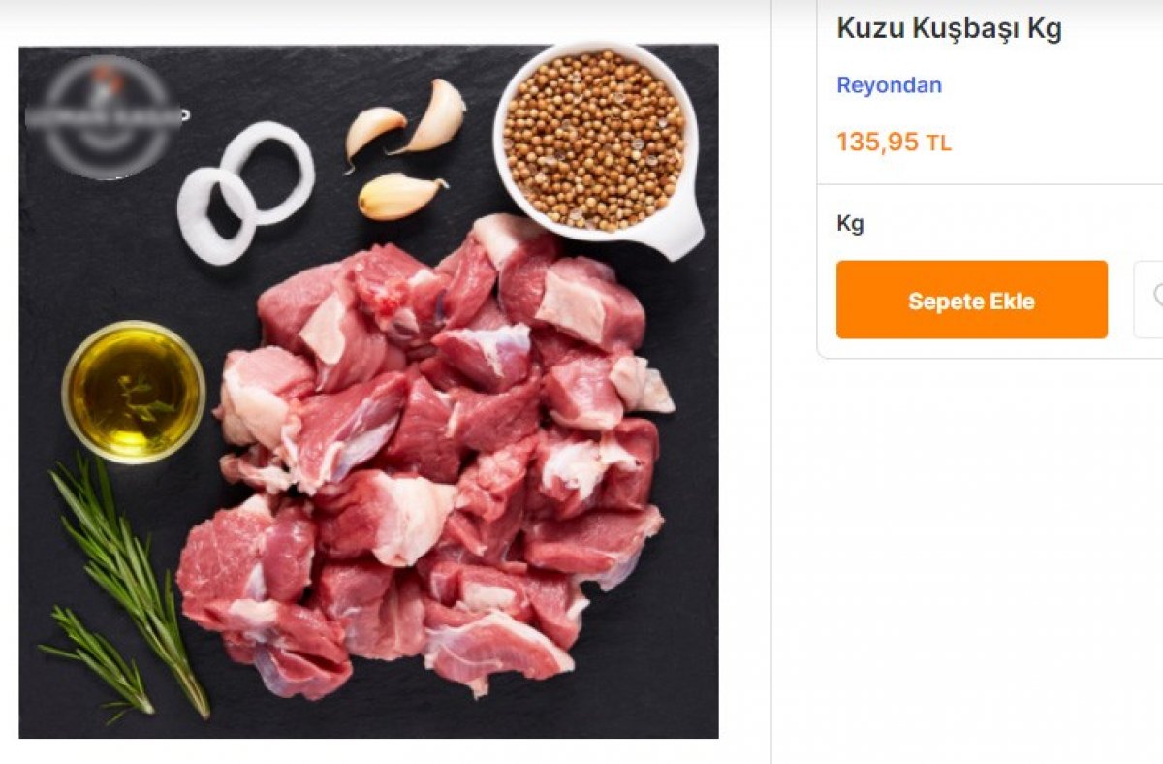Screen dimensions: 1163x764
Task: Click the glass bowl of olive oil
Action: tap(133, 391)
